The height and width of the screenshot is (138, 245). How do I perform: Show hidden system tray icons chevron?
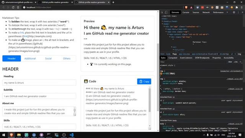click(204, 135)
